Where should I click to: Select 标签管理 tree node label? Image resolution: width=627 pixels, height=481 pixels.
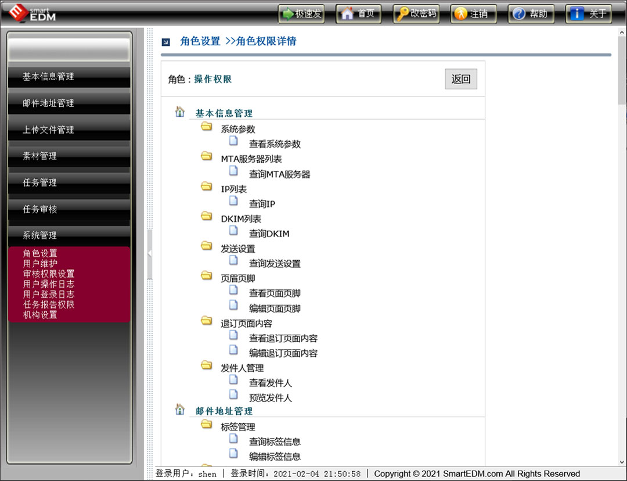click(238, 426)
